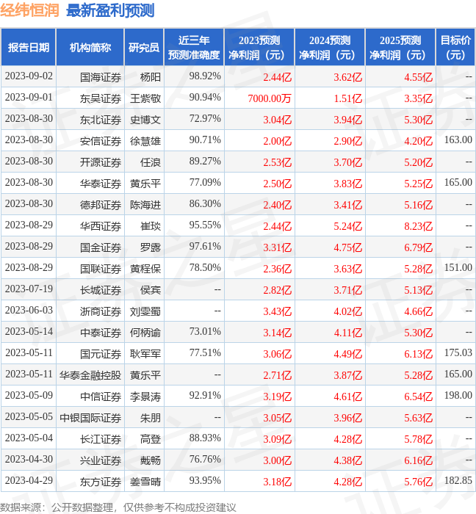Click the 数据来源 disclaimer footer text
The image size is (476, 514).
tap(118, 507)
